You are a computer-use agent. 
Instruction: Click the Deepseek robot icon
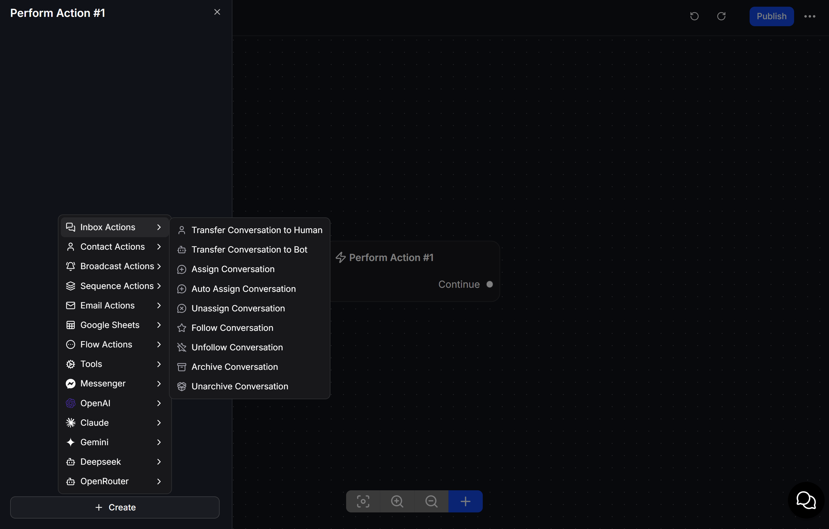pos(71,461)
